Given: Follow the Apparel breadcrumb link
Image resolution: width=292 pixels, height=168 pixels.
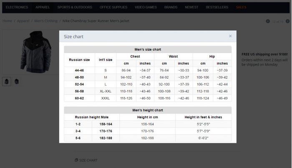Looking at the screenshot, I should coord(23,21).
